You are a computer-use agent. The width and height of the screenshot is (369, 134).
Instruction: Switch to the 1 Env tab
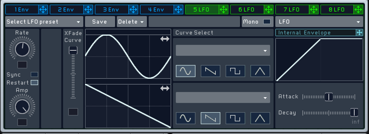pos(22,9)
